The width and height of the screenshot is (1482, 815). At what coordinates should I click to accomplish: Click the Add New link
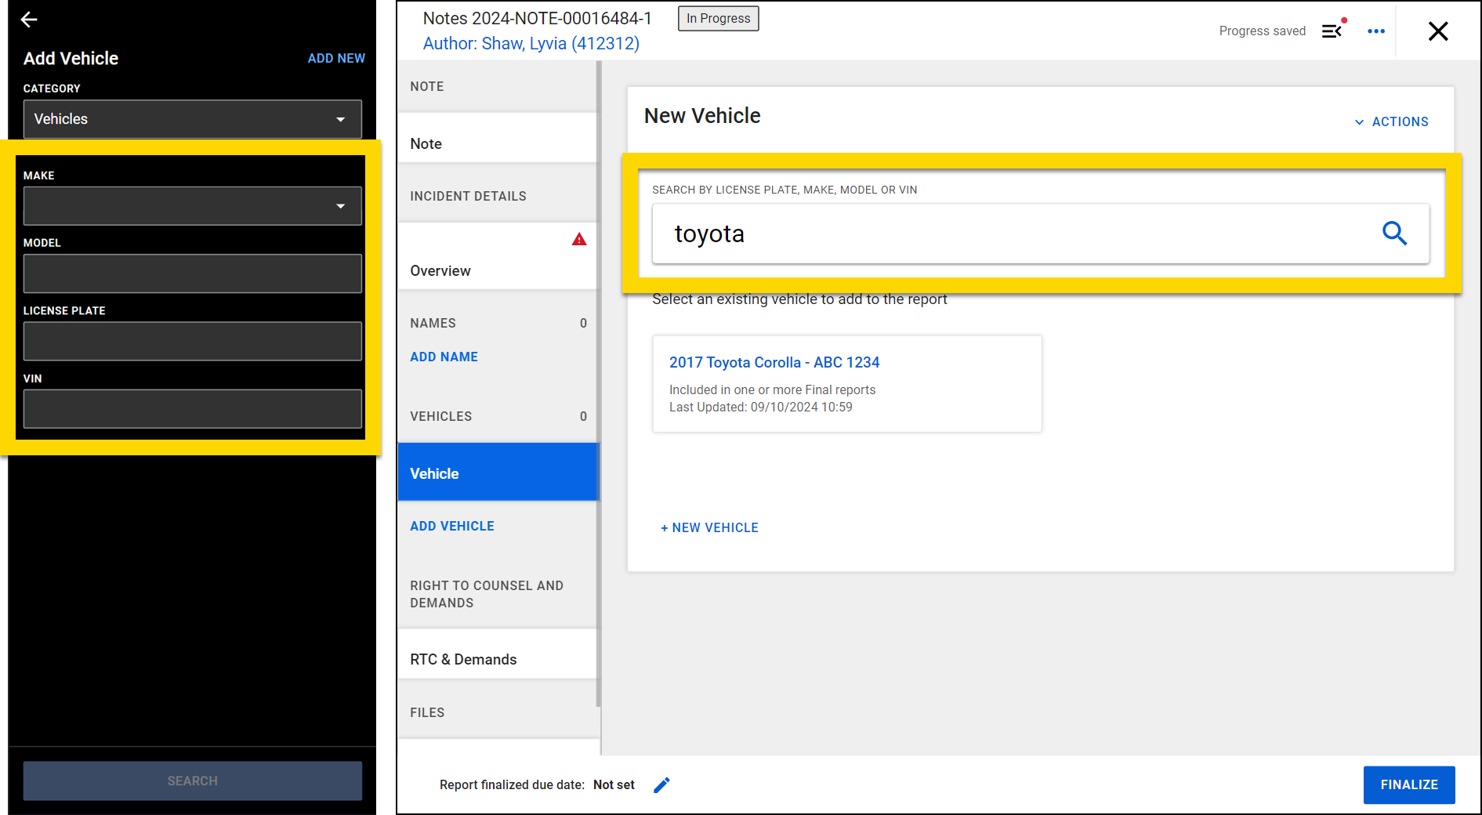click(x=335, y=59)
